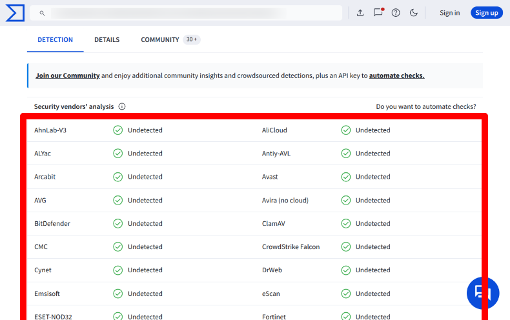
Task: Select green check icon beside eScan
Action: click(x=346, y=294)
